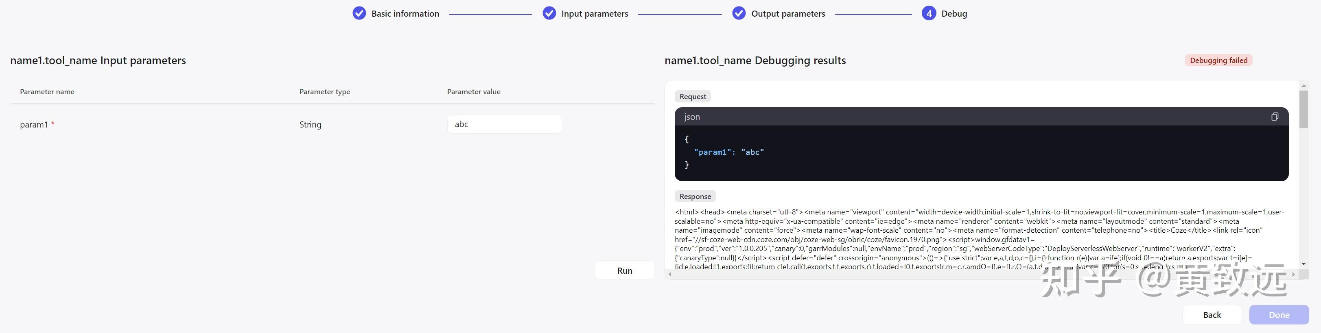The image size is (1321, 333).
Task: Click the Response label tag
Action: [x=695, y=197]
